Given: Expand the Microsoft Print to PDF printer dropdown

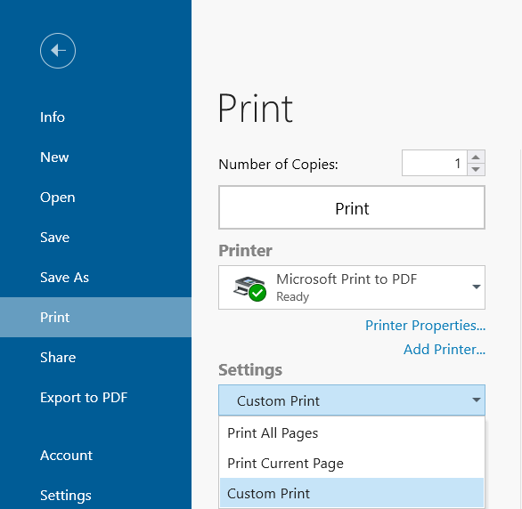Looking at the screenshot, I should click(x=477, y=287).
